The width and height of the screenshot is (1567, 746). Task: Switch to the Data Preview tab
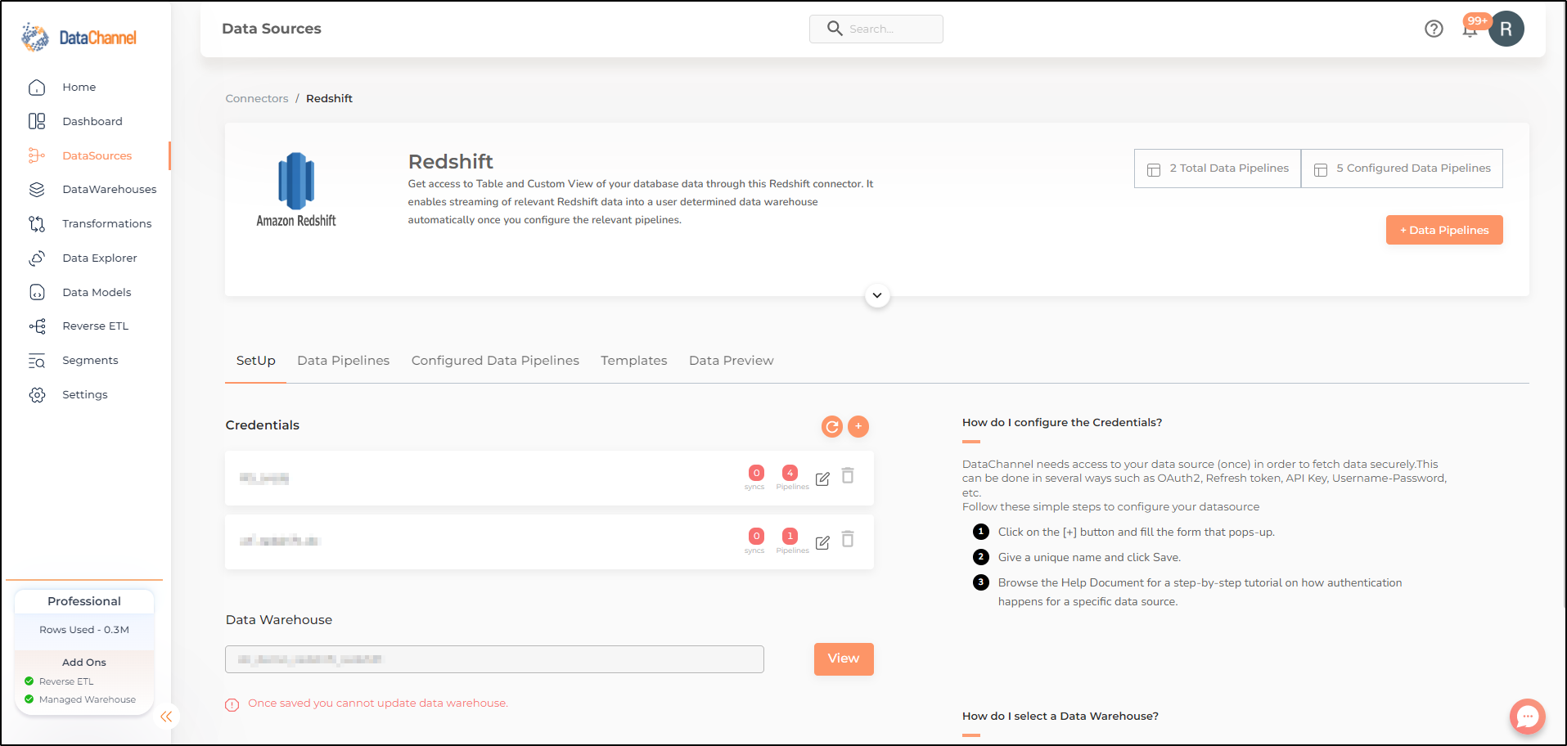coord(732,361)
